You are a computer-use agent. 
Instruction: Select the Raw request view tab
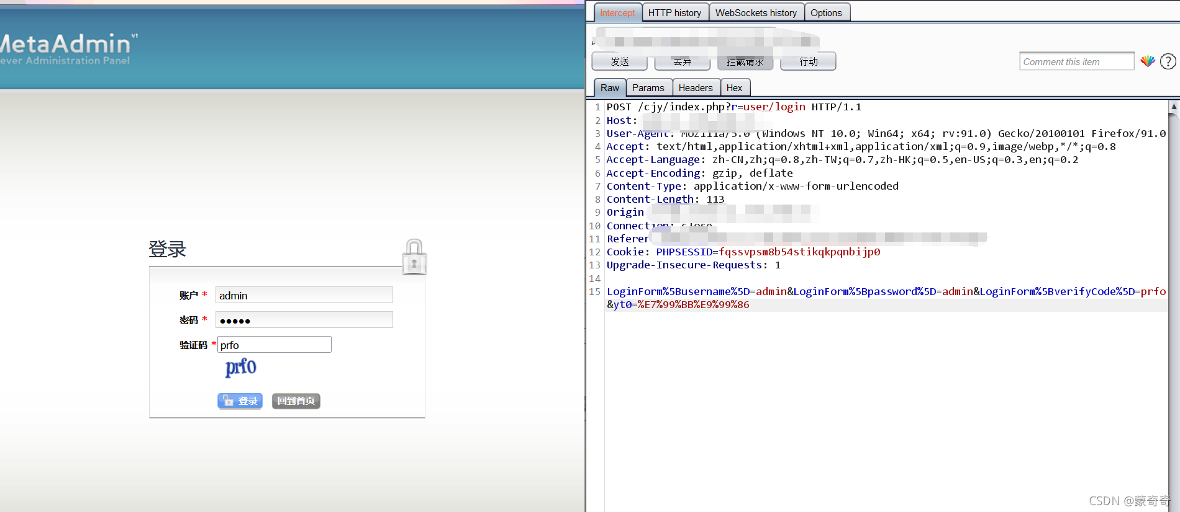coord(609,88)
